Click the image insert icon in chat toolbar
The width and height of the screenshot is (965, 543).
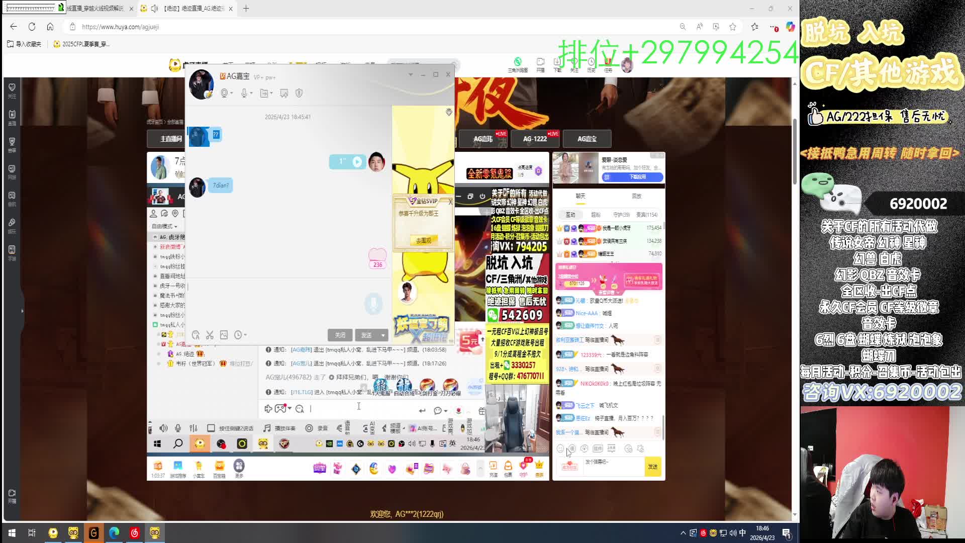pos(224,335)
